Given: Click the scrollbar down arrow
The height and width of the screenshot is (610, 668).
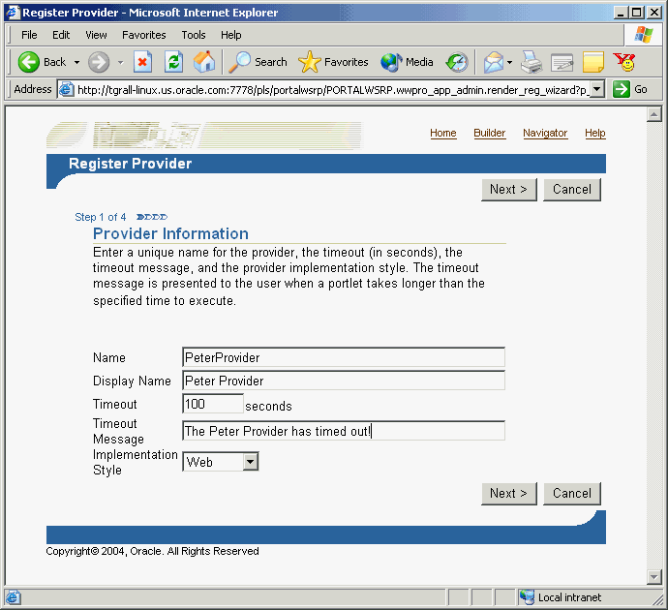Looking at the screenshot, I should [653, 577].
